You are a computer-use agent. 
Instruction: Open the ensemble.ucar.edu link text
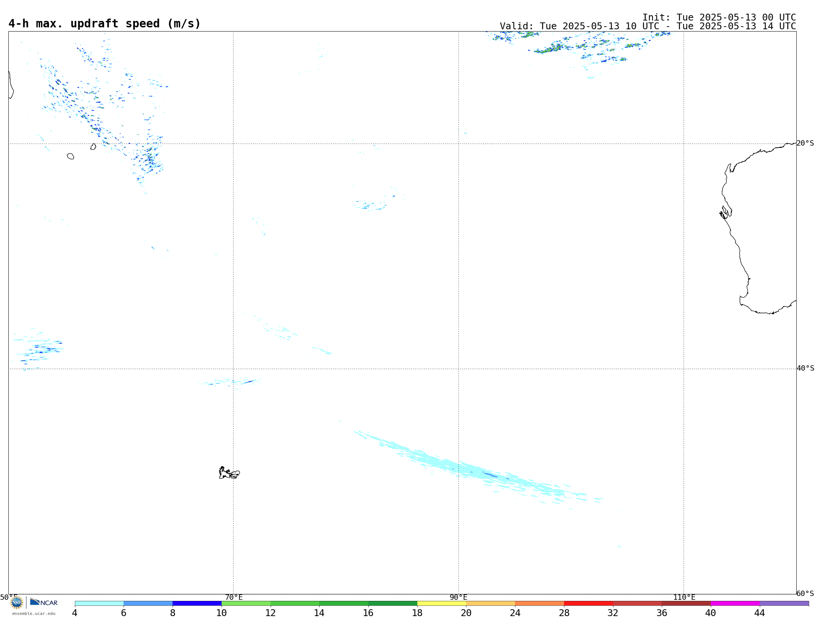(34, 613)
